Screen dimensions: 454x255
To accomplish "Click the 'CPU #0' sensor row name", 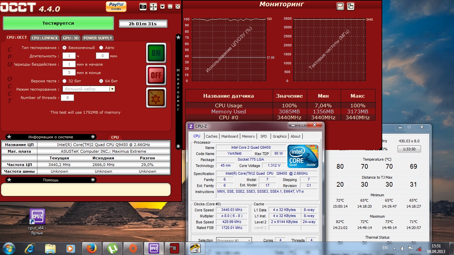I will point(229,118).
